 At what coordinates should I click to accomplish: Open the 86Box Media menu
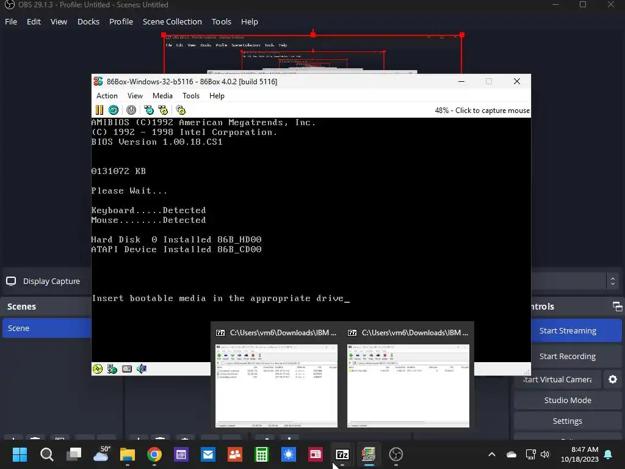(x=162, y=96)
